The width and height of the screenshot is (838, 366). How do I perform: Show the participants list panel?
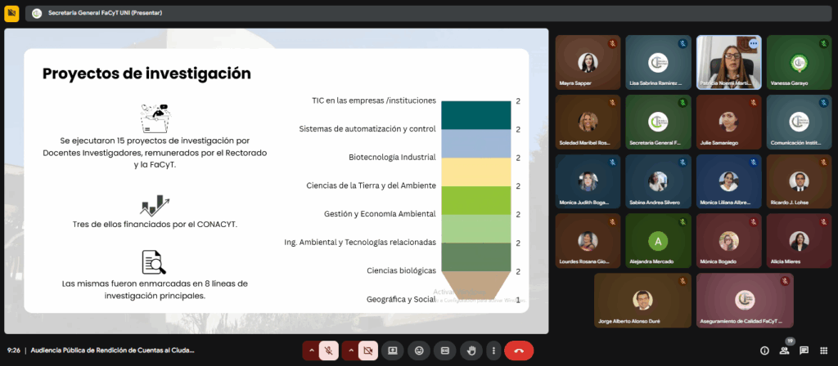tap(785, 350)
